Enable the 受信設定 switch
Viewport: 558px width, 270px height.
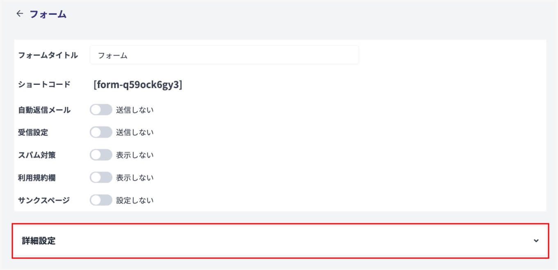101,132
